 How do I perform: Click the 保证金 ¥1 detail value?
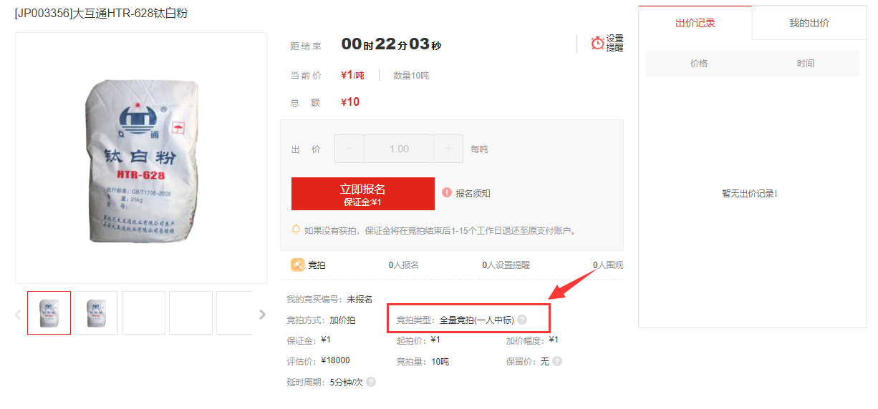point(326,340)
